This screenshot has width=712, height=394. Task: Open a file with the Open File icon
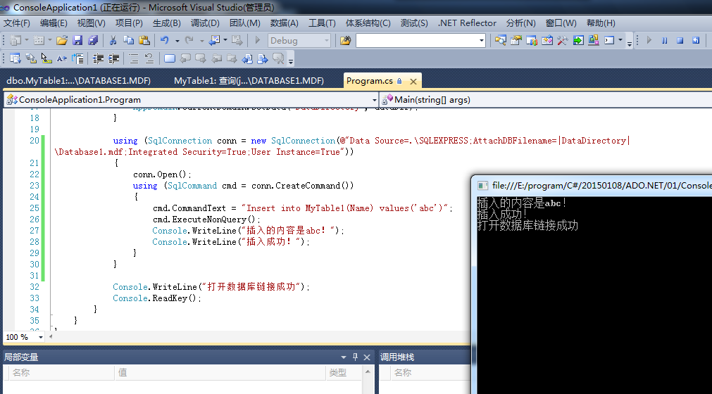[x=62, y=40]
